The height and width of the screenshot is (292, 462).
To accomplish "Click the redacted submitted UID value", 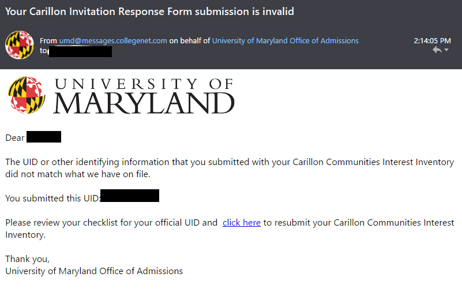I will tap(130, 196).
